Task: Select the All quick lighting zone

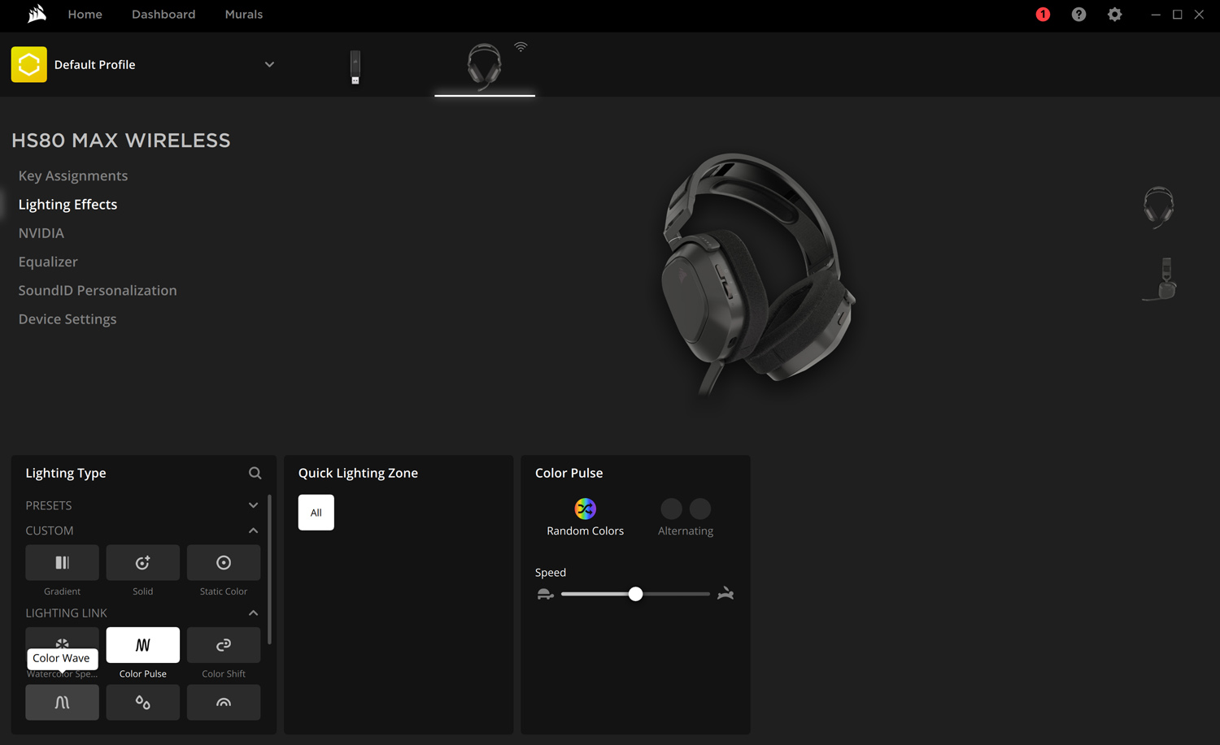Action: [316, 513]
